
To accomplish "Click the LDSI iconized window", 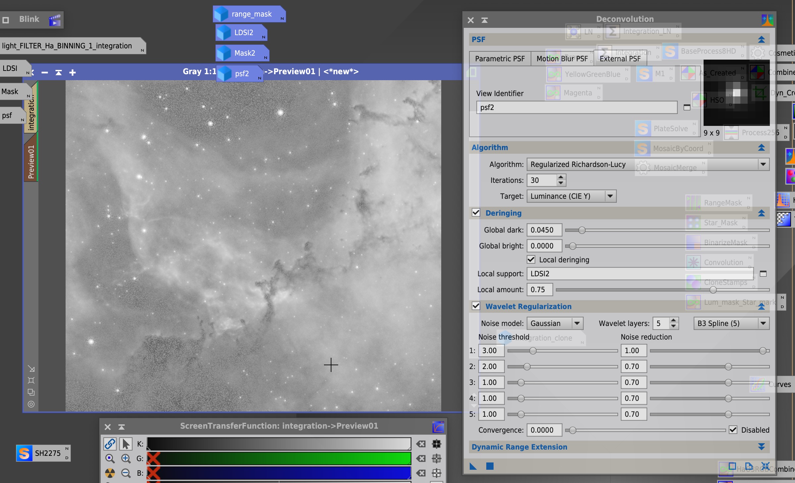I will click(x=15, y=68).
